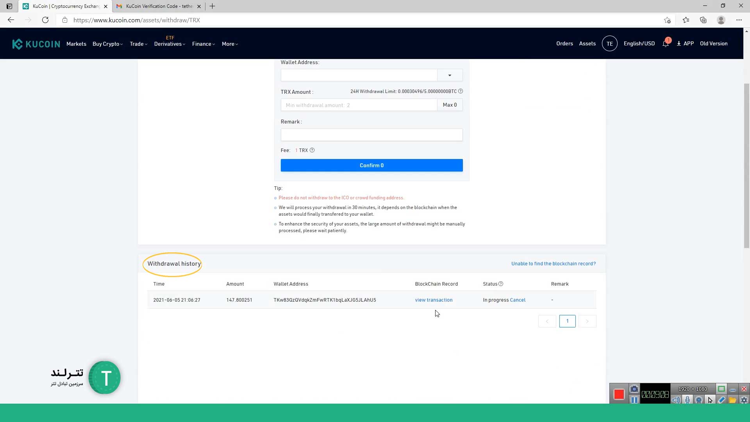Select the KuCoin Cryptocurrency Exchange tab
Screen dimensions: 750x422
click(x=65, y=6)
